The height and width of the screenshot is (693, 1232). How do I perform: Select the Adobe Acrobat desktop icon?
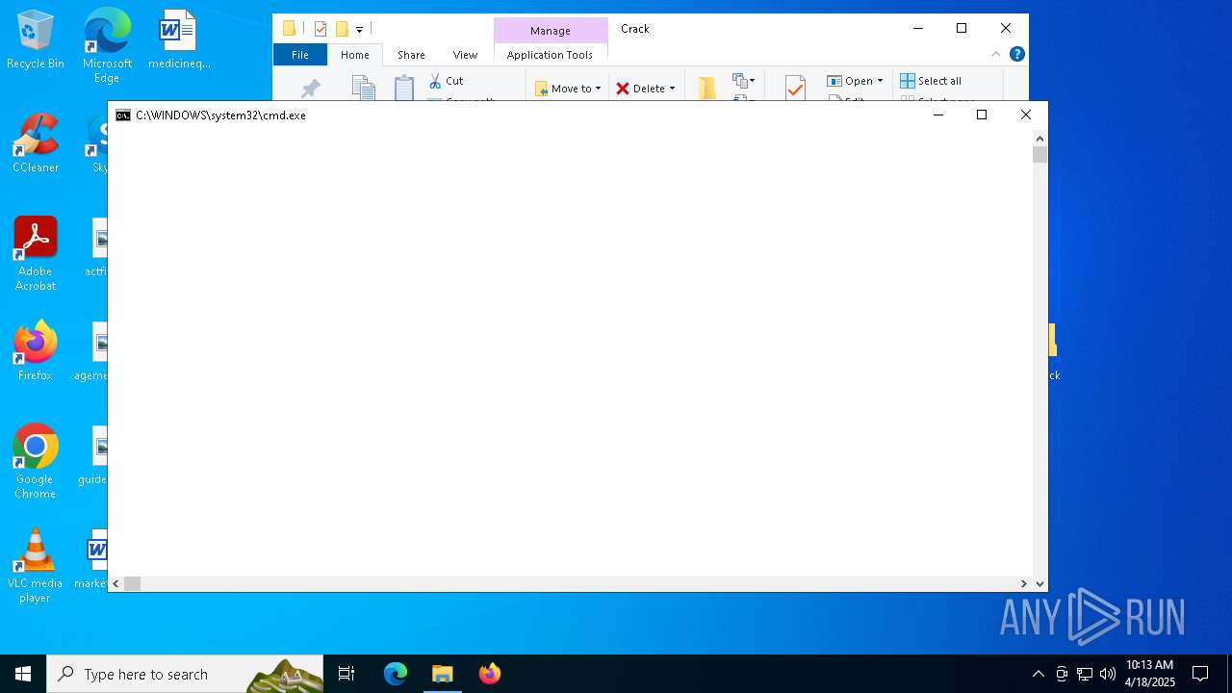pyautogui.click(x=36, y=254)
